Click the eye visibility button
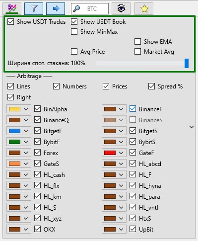 pos(121,8)
